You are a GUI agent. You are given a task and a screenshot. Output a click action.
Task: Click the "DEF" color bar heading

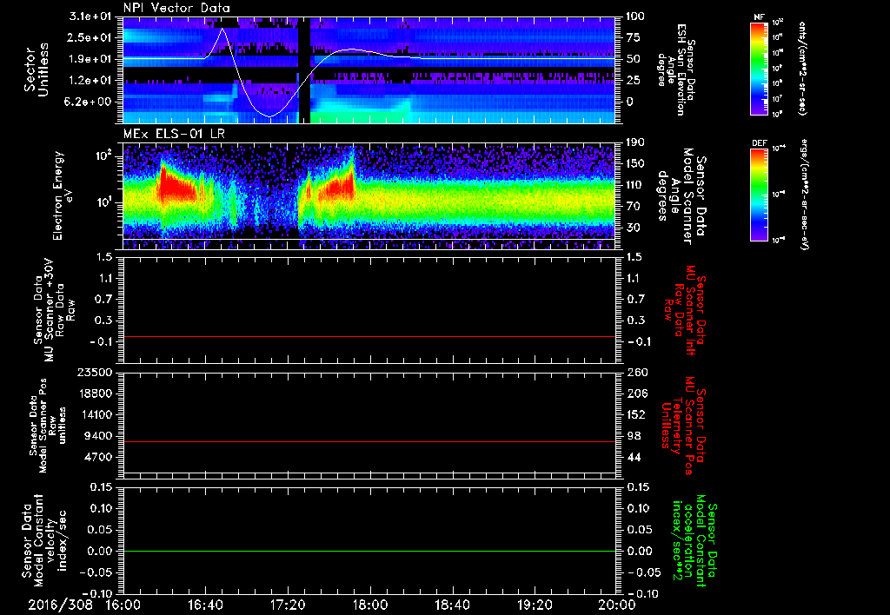click(760, 143)
